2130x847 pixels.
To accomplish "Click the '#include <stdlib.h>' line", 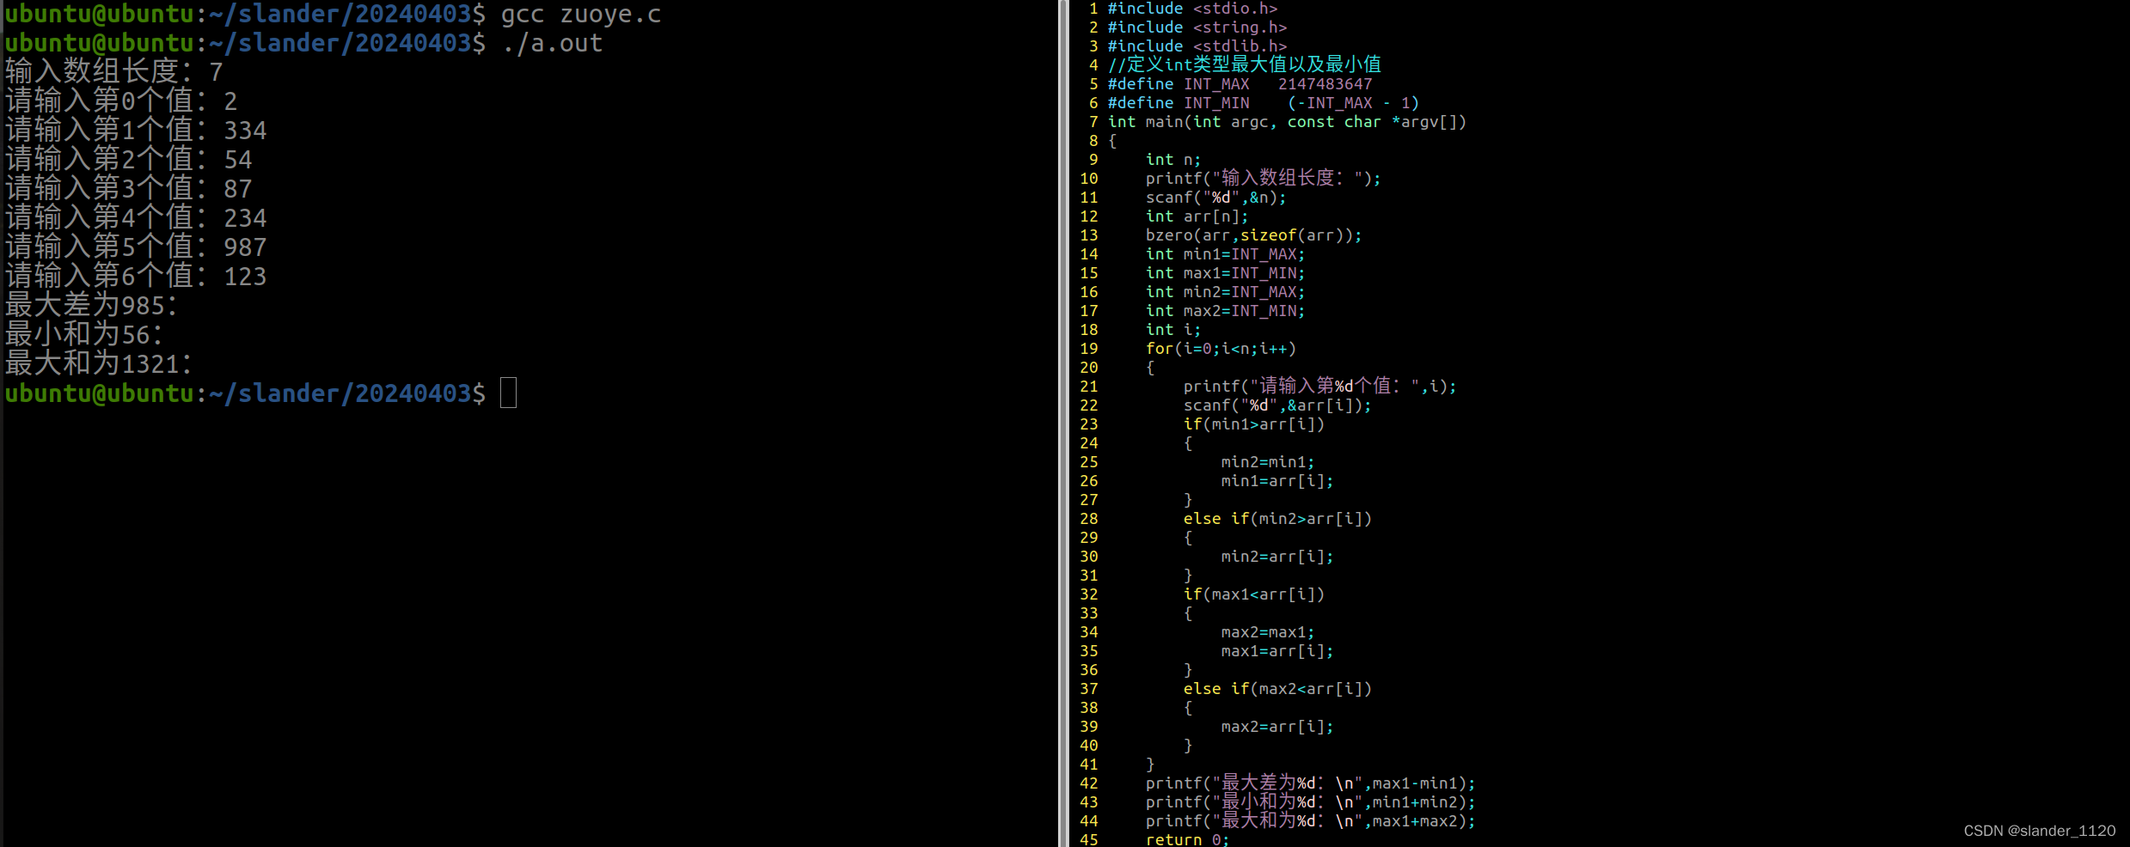I will [x=1197, y=46].
